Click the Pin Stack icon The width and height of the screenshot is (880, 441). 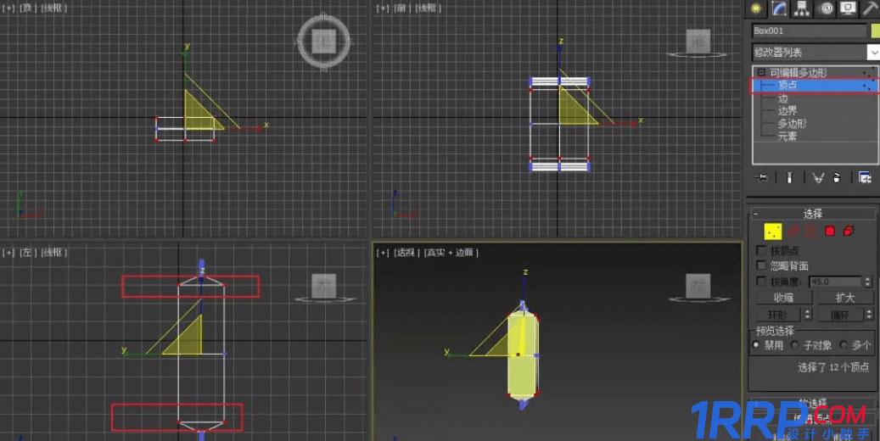761,178
